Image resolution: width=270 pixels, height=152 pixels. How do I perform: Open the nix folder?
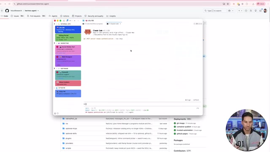[x=67, y=124]
